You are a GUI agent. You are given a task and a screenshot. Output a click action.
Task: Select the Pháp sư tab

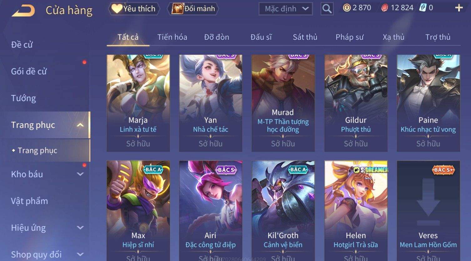[x=349, y=37]
